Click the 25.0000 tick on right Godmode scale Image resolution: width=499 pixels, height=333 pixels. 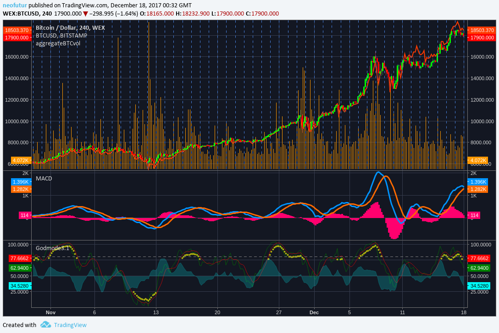[x=480, y=292]
